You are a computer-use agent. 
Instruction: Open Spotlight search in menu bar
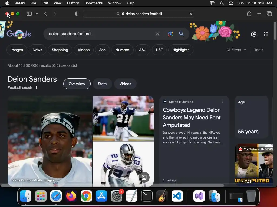(x=222, y=3)
